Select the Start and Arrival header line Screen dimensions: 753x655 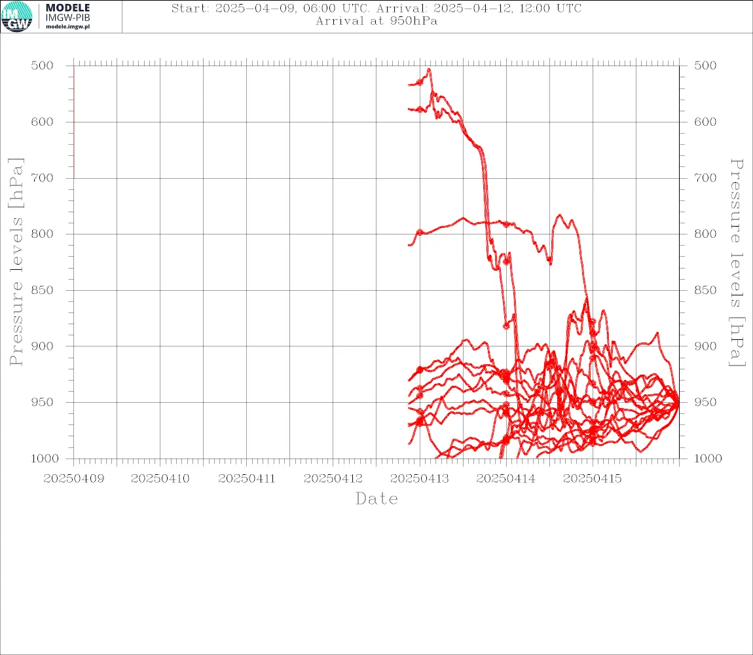coord(376,9)
